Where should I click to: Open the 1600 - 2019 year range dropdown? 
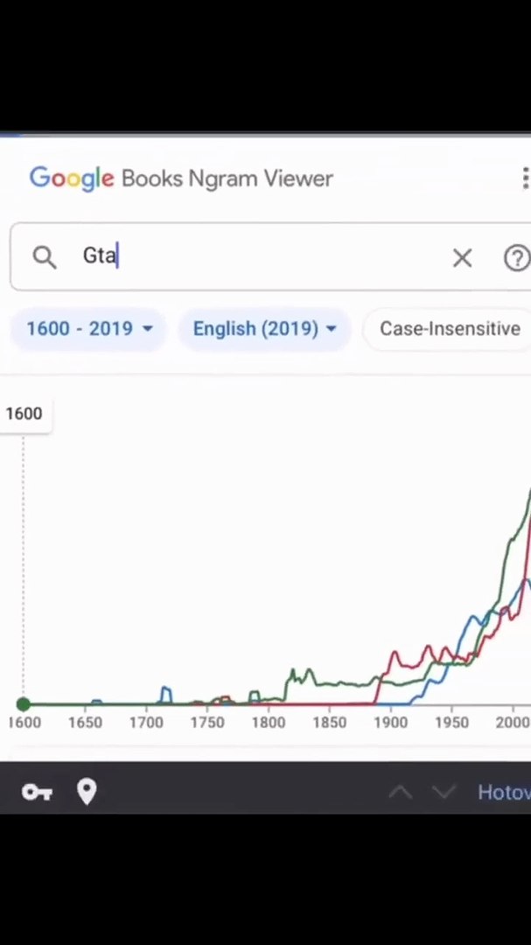pyautogui.click(x=88, y=329)
